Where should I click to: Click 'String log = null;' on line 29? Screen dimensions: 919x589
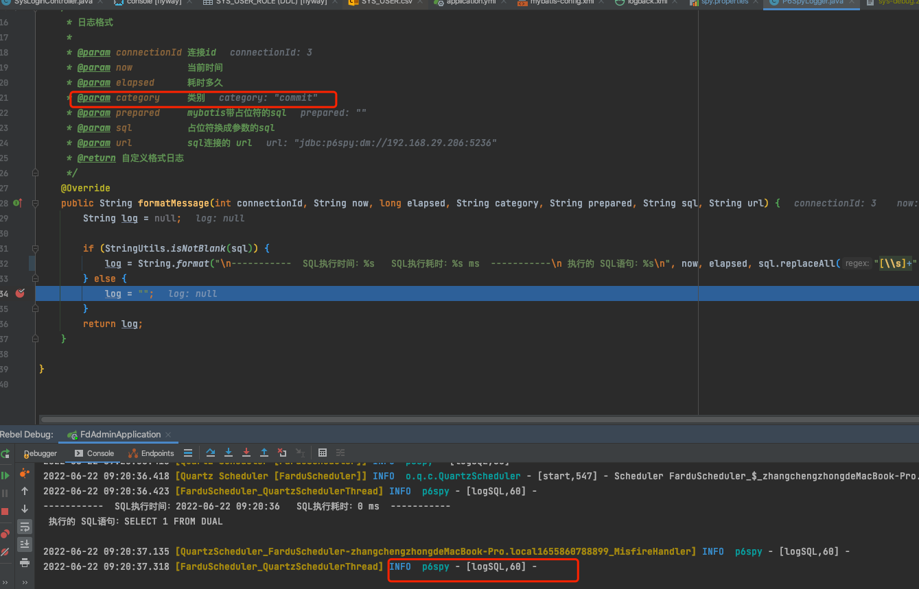pos(132,218)
